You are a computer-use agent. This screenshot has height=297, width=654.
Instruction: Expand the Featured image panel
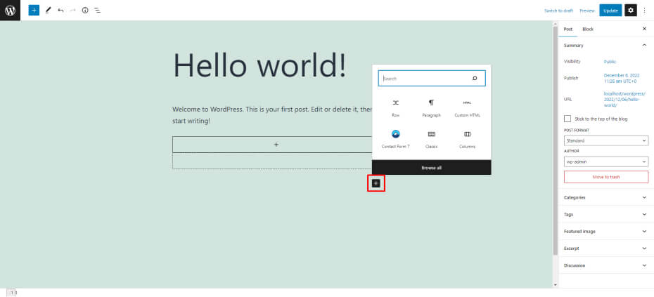605,231
